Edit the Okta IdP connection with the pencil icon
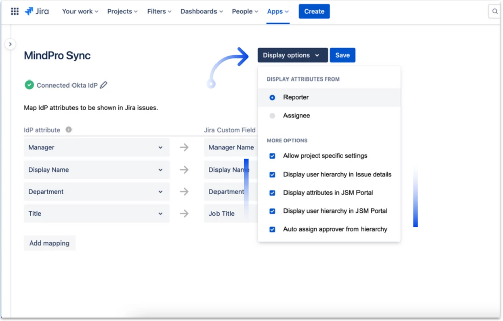The height and width of the screenshot is (321, 503). coord(103,85)
